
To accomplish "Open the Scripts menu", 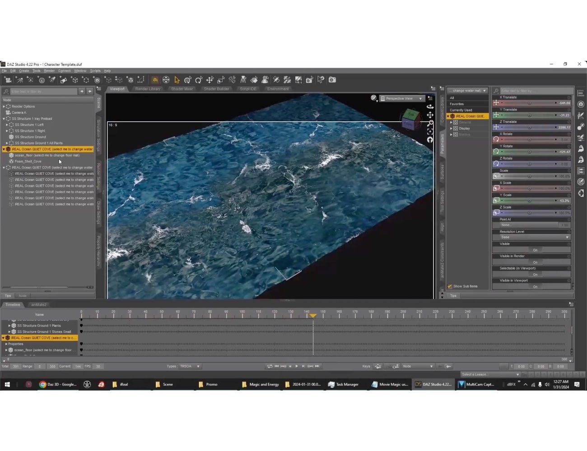I will tap(95, 71).
